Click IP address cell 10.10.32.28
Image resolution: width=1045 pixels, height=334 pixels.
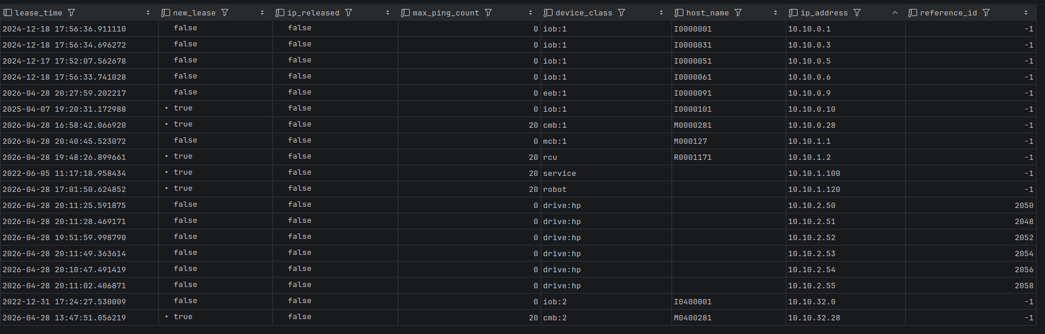(814, 318)
